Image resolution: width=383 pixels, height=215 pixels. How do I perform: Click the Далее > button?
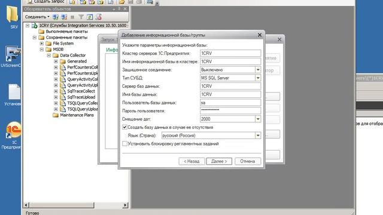219,161
